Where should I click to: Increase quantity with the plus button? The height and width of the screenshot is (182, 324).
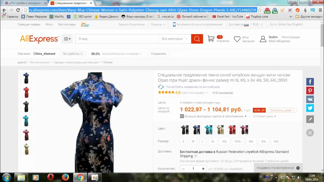[203, 169]
